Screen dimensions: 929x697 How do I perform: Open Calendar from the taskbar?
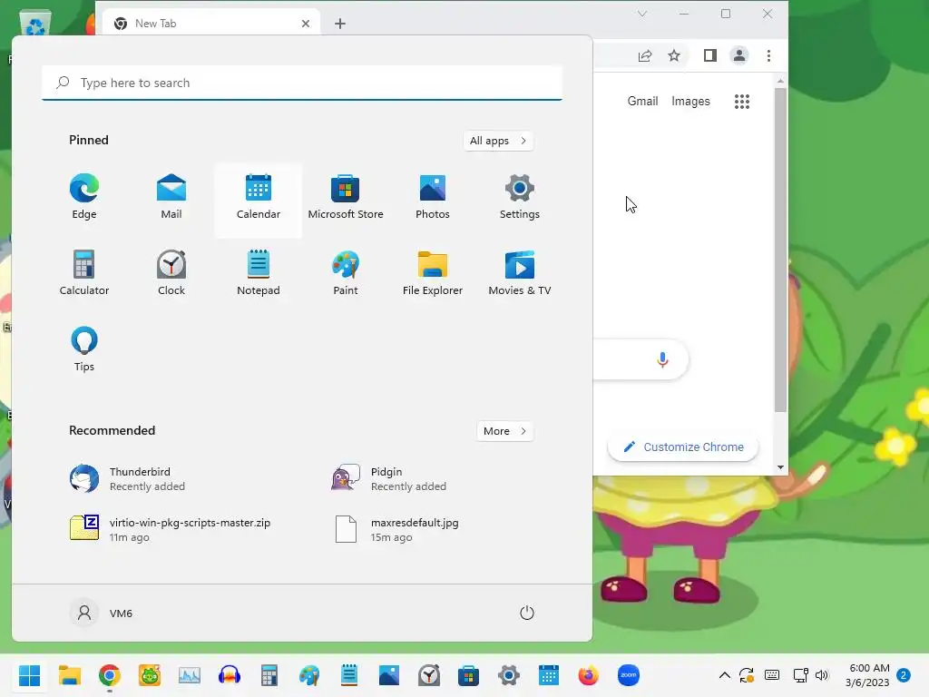pyautogui.click(x=549, y=675)
